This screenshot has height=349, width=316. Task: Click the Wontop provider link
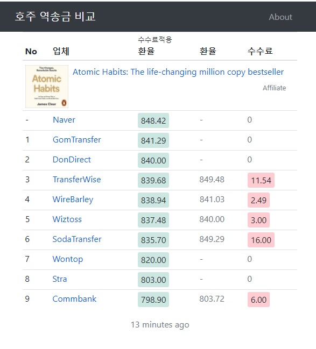(68, 259)
